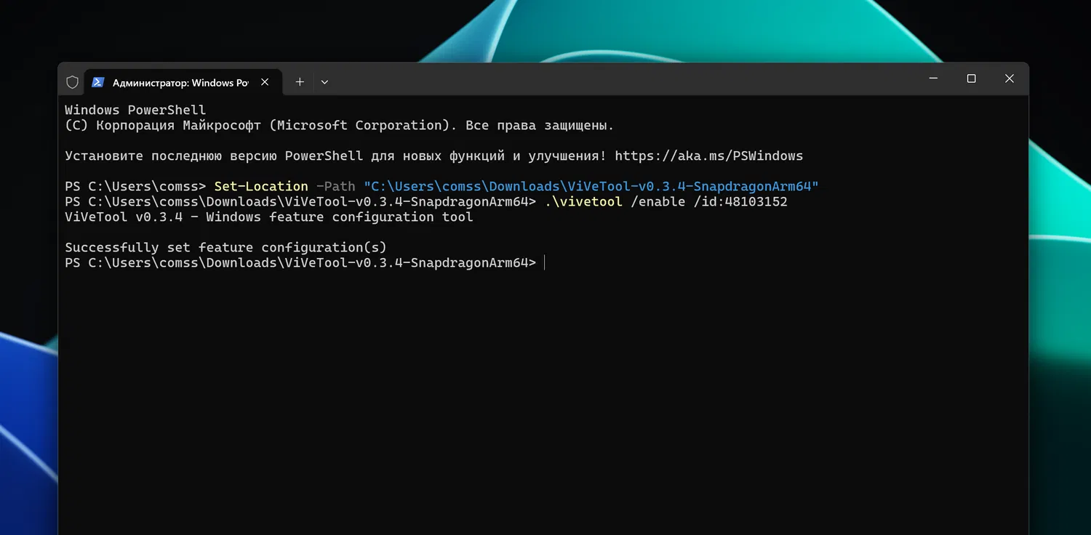Open the https://aka.ms/PSWindows link
The height and width of the screenshot is (535, 1091).
point(709,156)
